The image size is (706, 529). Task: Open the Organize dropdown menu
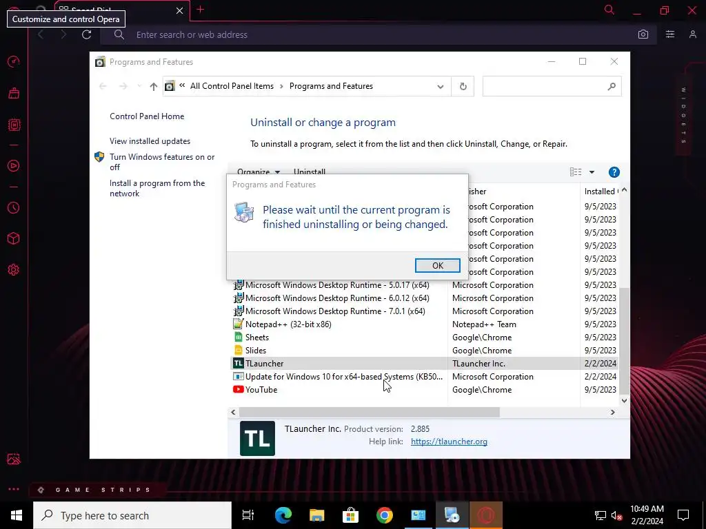coord(259,172)
